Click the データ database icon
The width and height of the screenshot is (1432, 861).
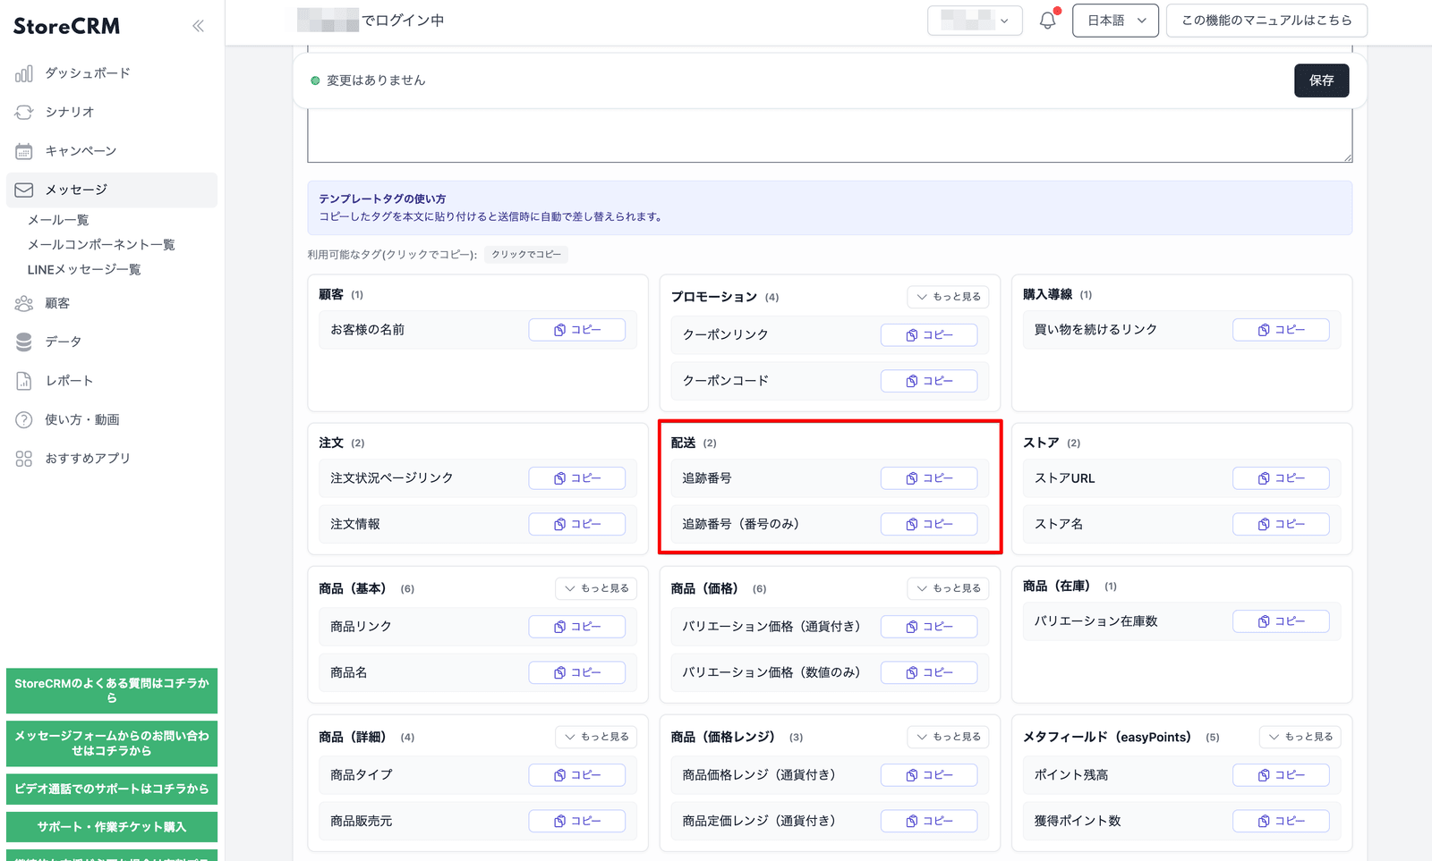coord(24,342)
